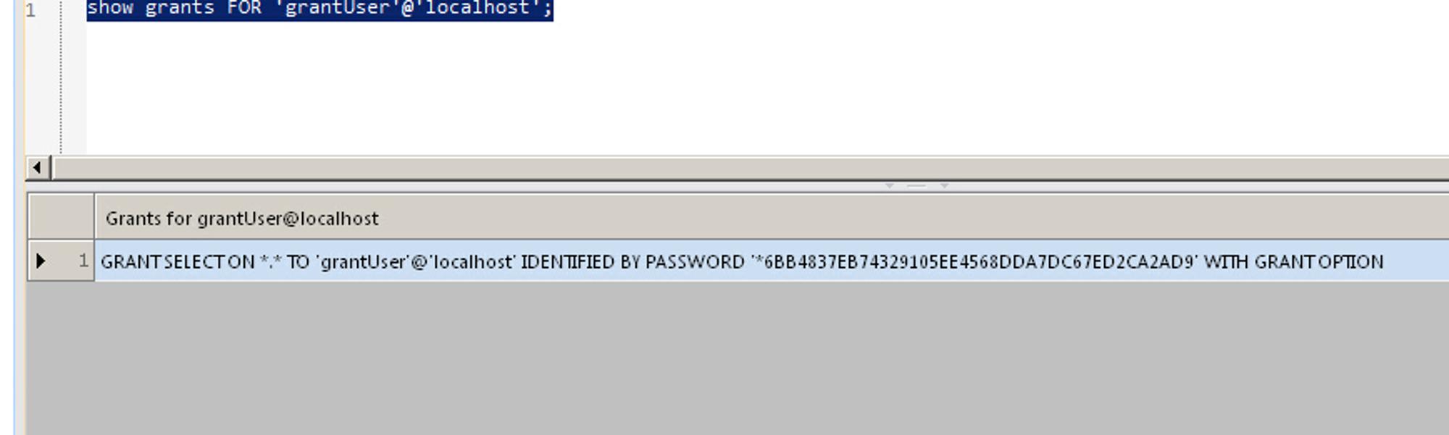This screenshot has height=435, width=1449.
Task: Click the 'FOR' keyword in the query
Action: pyautogui.click(x=244, y=9)
